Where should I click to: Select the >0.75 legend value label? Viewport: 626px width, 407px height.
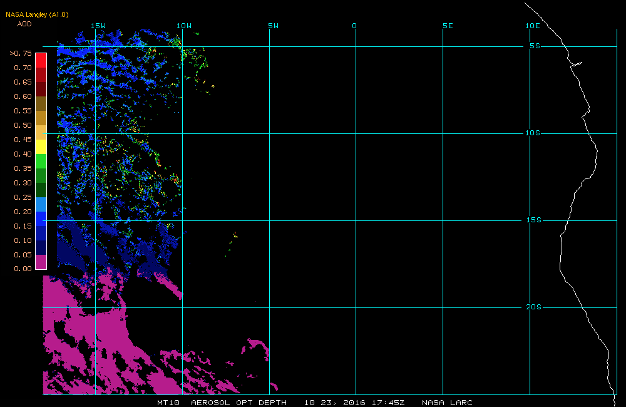tap(20, 53)
